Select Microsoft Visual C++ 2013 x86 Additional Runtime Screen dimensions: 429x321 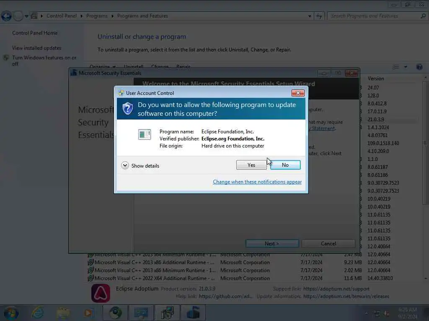coord(155,262)
